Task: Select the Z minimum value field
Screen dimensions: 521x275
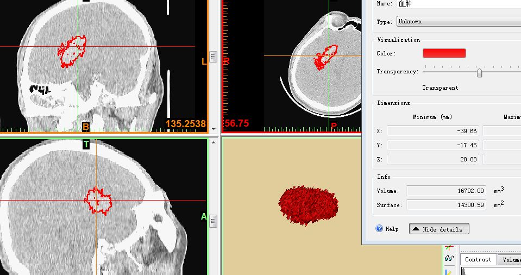Action: coord(432,159)
